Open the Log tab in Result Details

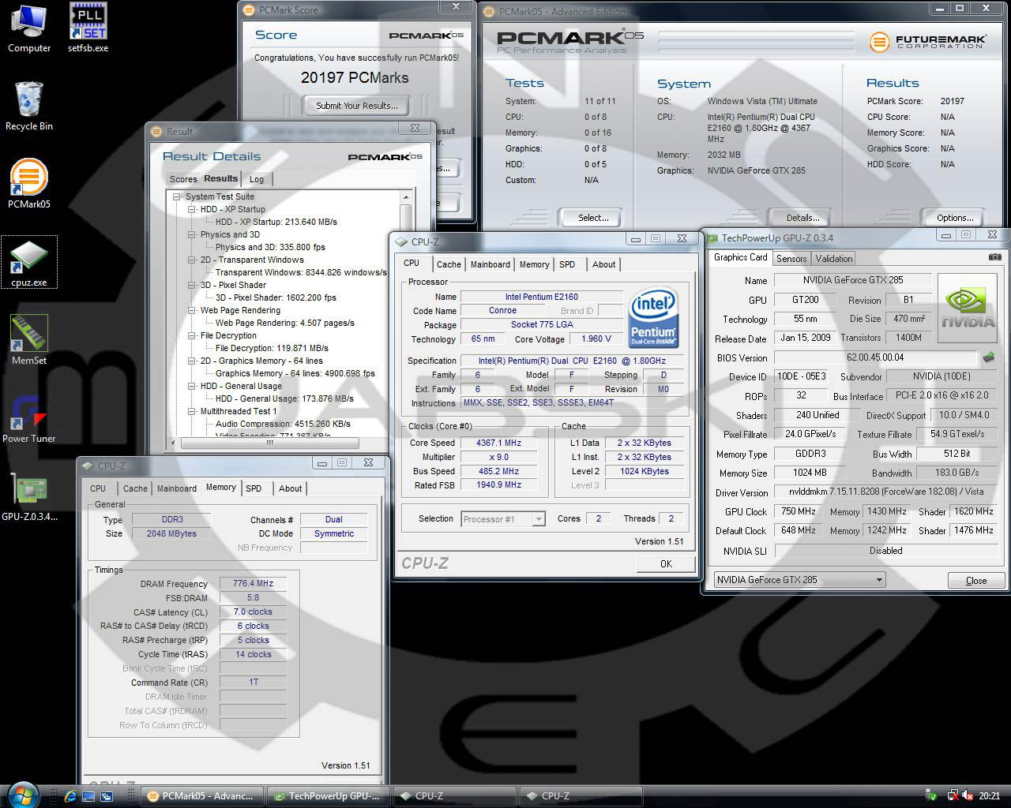click(257, 179)
